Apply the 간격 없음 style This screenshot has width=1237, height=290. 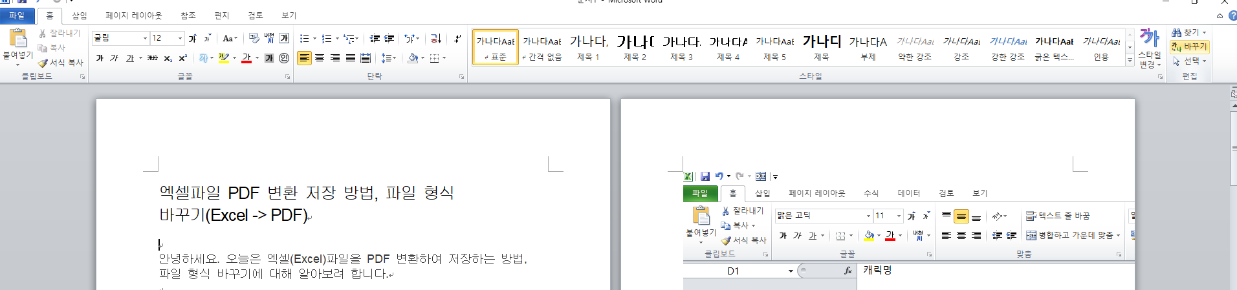[542, 47]
